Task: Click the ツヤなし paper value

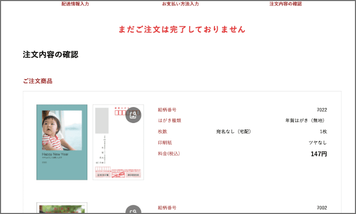Action: click(317, 142)
